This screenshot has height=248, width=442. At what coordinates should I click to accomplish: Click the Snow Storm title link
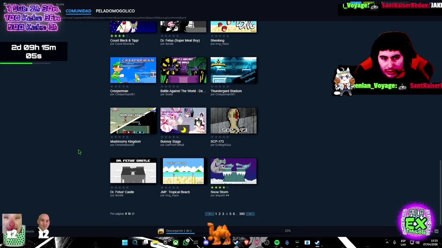coord(219,192)
